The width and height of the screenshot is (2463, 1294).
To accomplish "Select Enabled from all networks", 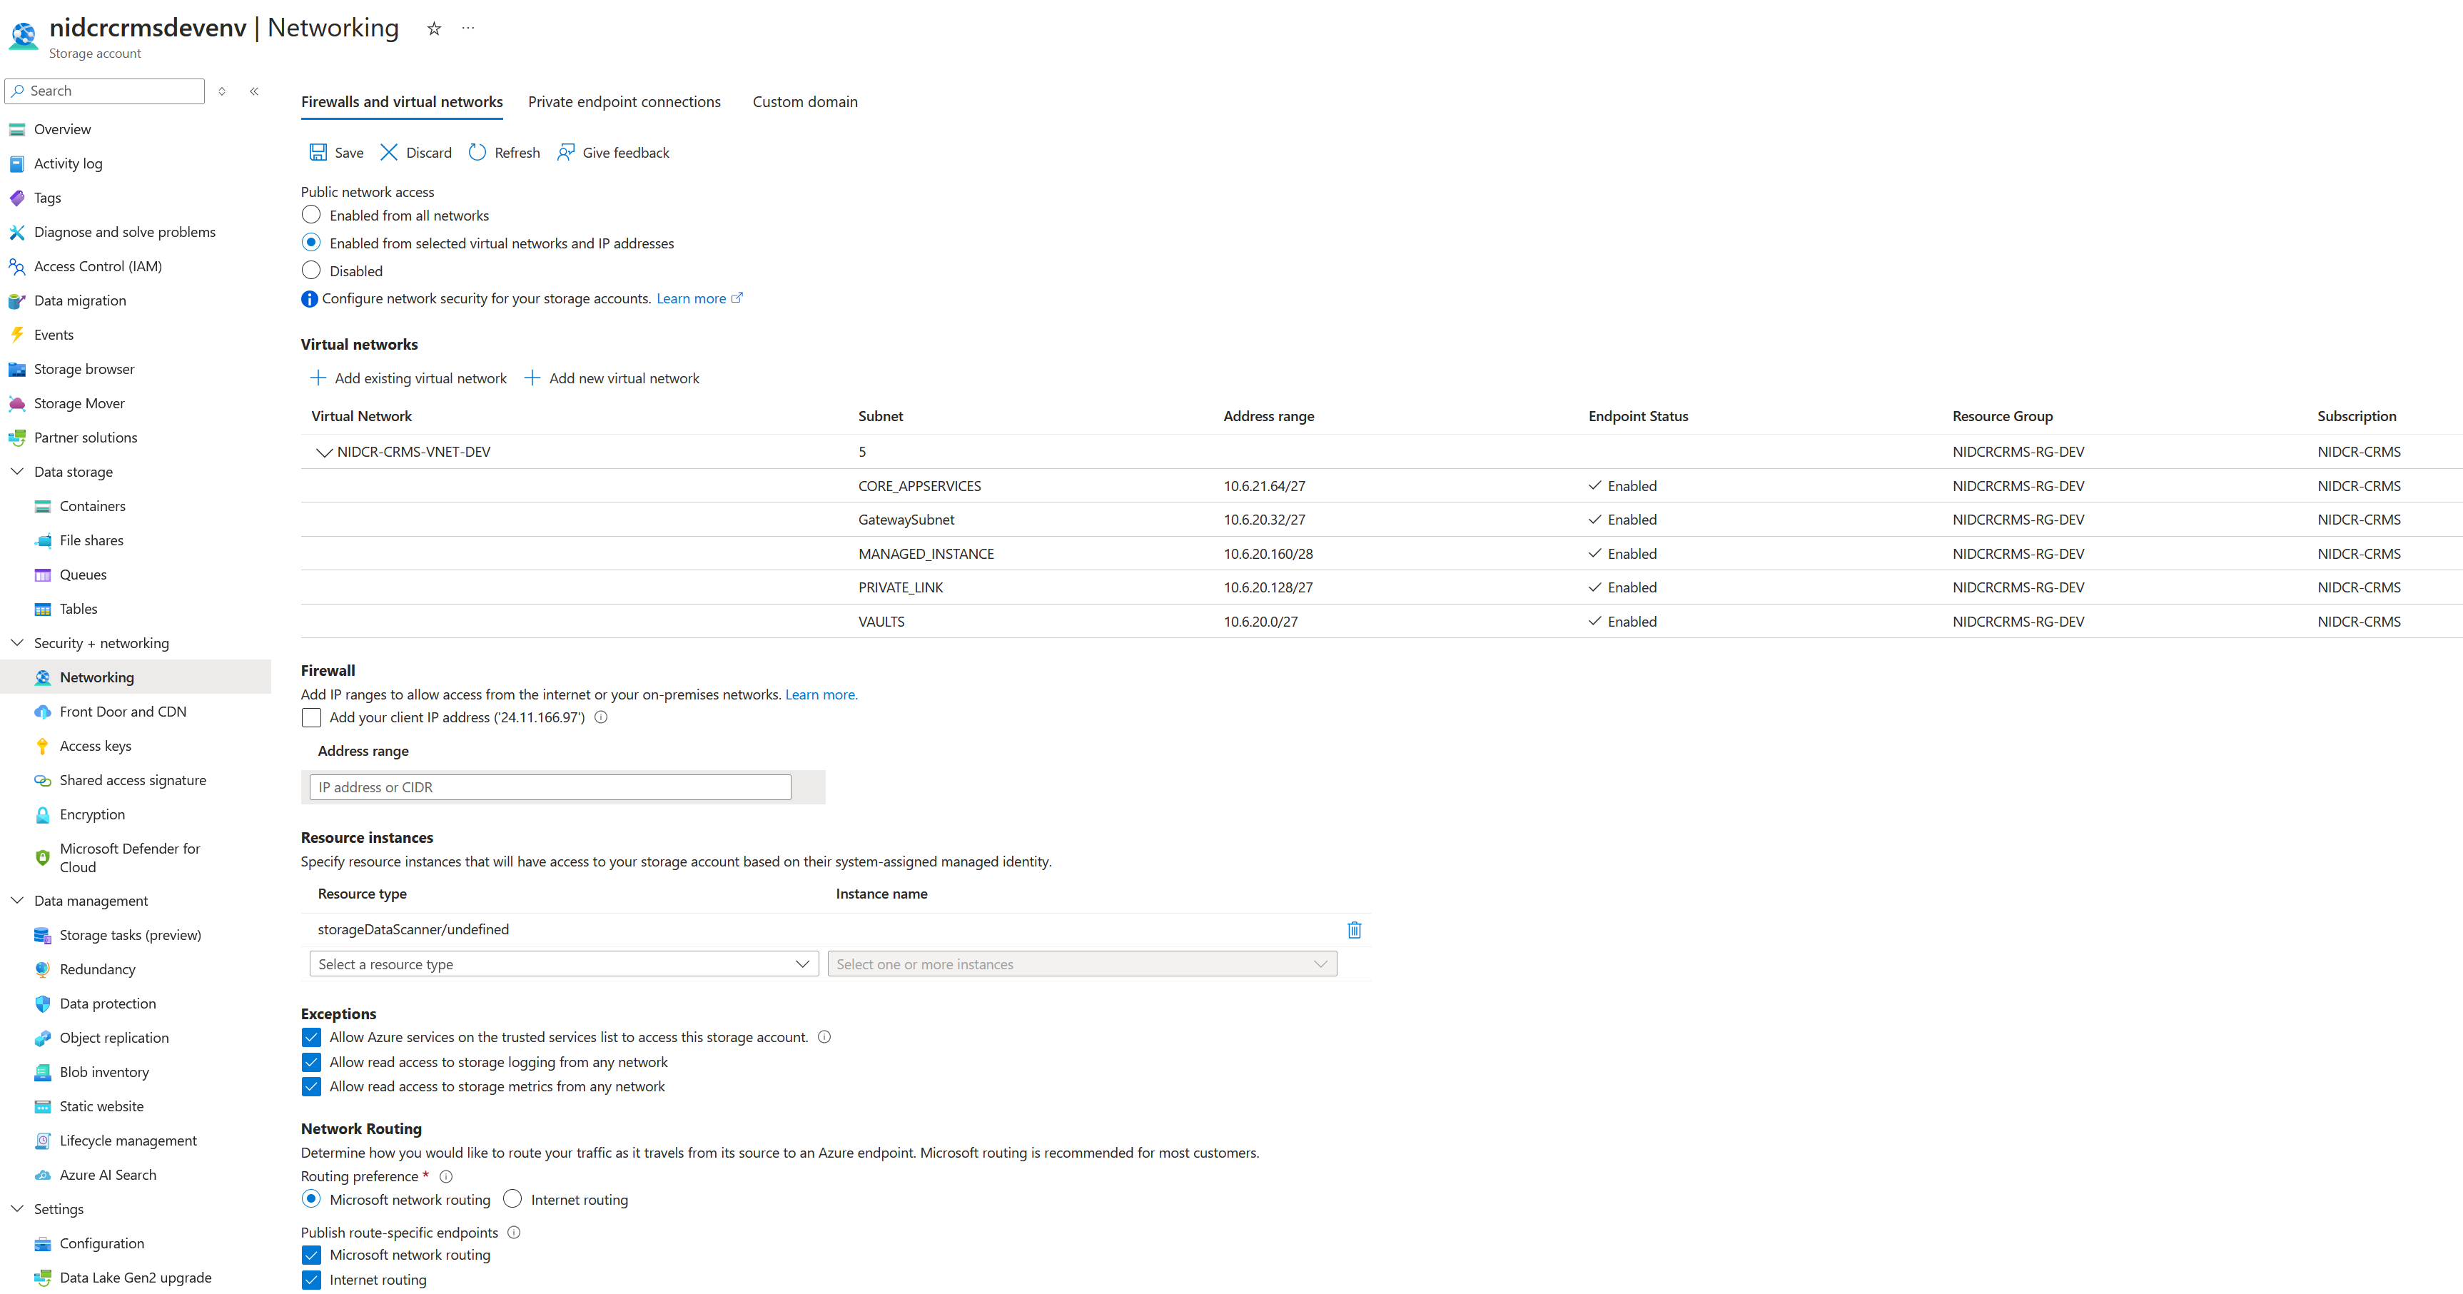I will (x=310, y=215).
